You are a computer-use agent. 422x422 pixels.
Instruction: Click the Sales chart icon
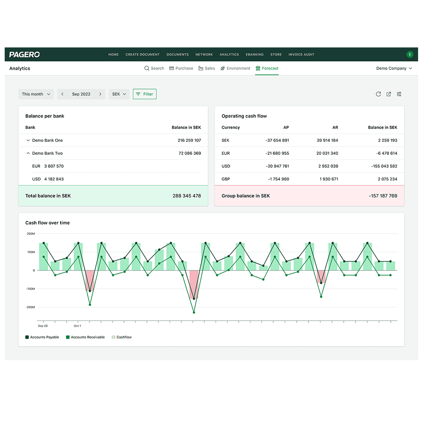pos(201,68)
